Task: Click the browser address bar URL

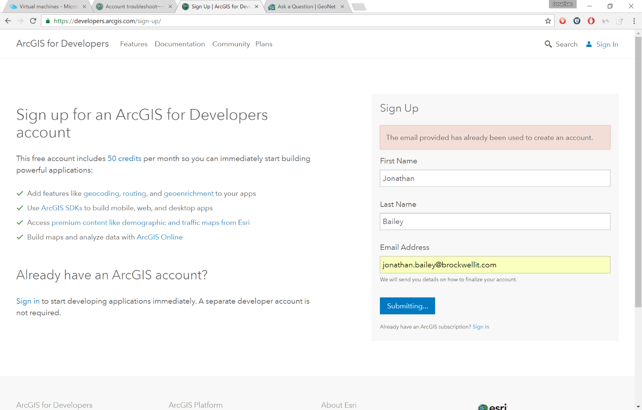Action: tap(108, 21)
